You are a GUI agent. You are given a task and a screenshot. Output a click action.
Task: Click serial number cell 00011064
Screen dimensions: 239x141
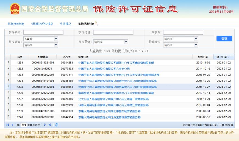pyautogui.click(x=67, y=87)
